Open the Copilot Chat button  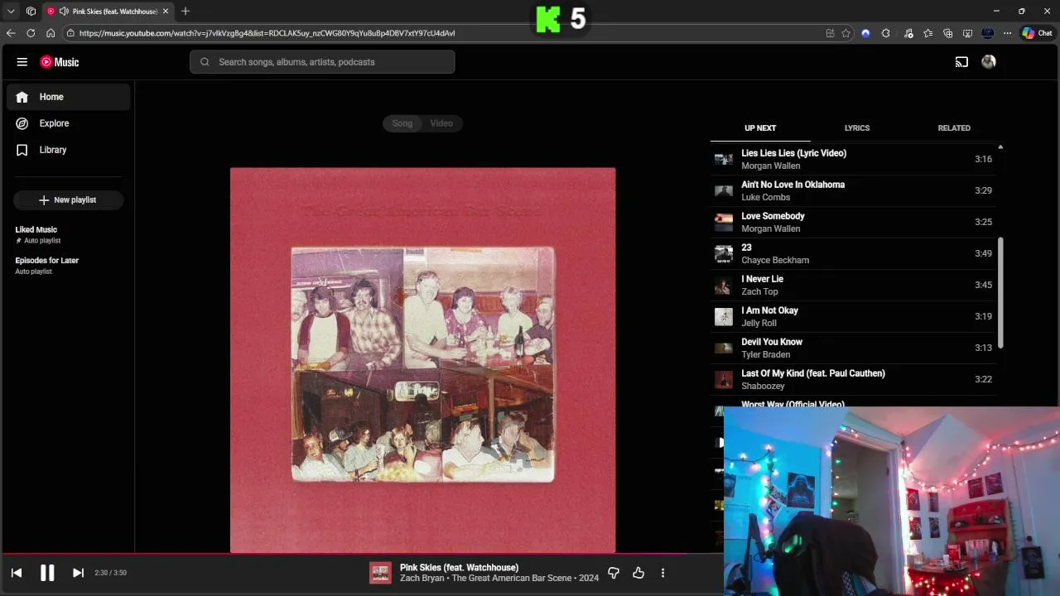1037,33
